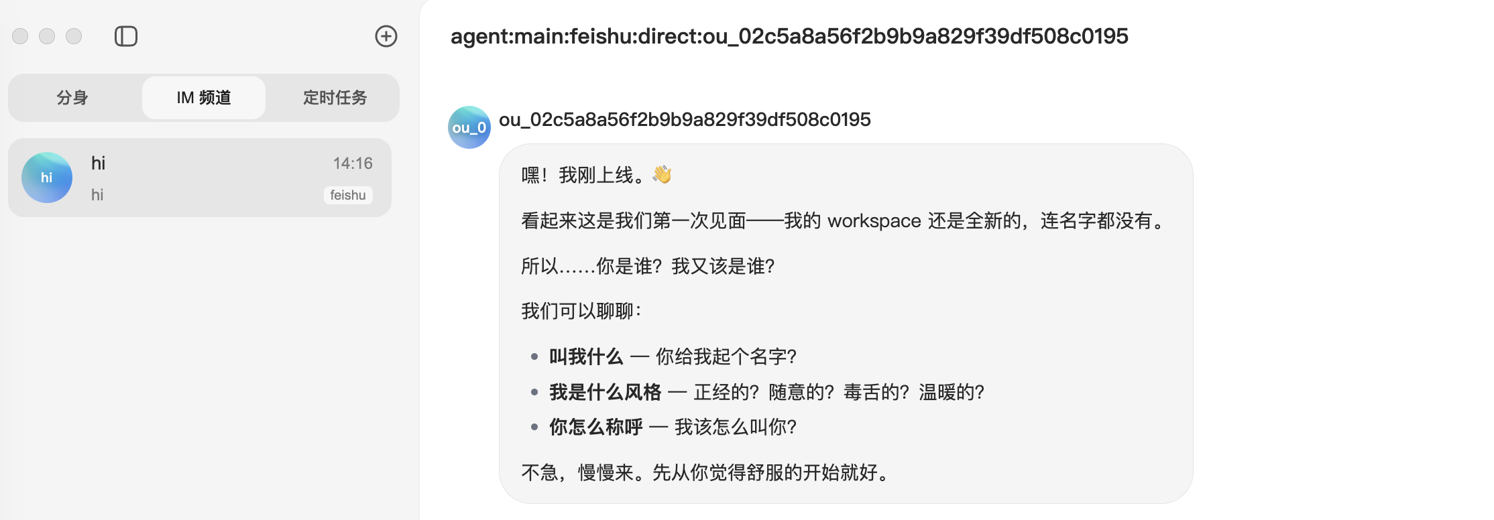
Task: Open the "hi" conversation title in list
Action: tap(99, 164)
